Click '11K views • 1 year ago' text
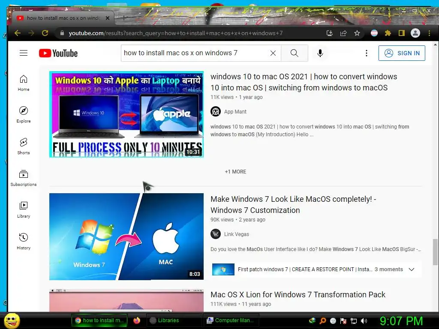Screen dimensions: 439x329 coord(237,97)
